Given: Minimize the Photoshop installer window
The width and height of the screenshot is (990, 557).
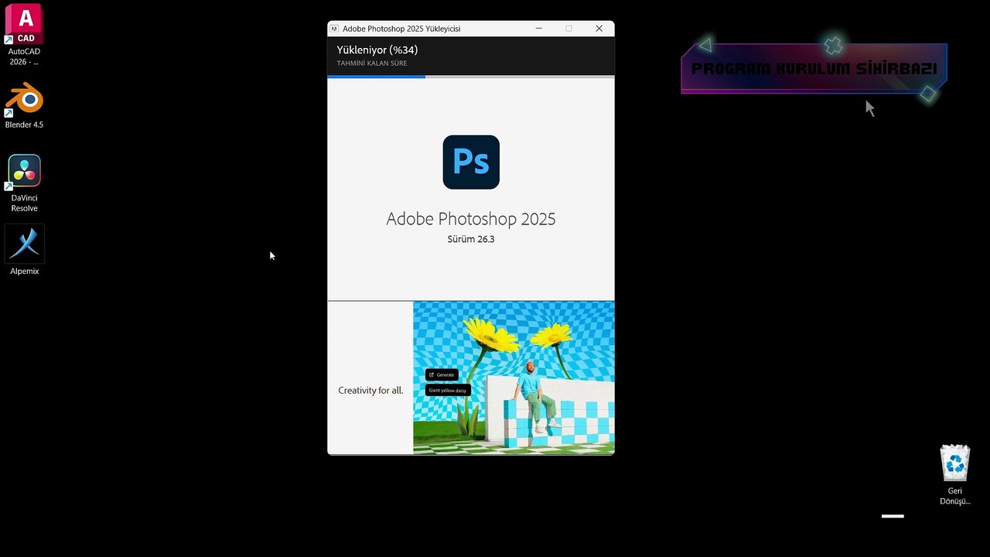Looking at the screenshot, I should pyautogui.click(x=538, y=29).
